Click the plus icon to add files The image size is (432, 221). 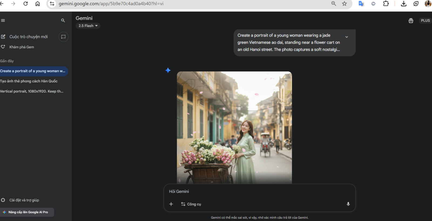[171, 204]
